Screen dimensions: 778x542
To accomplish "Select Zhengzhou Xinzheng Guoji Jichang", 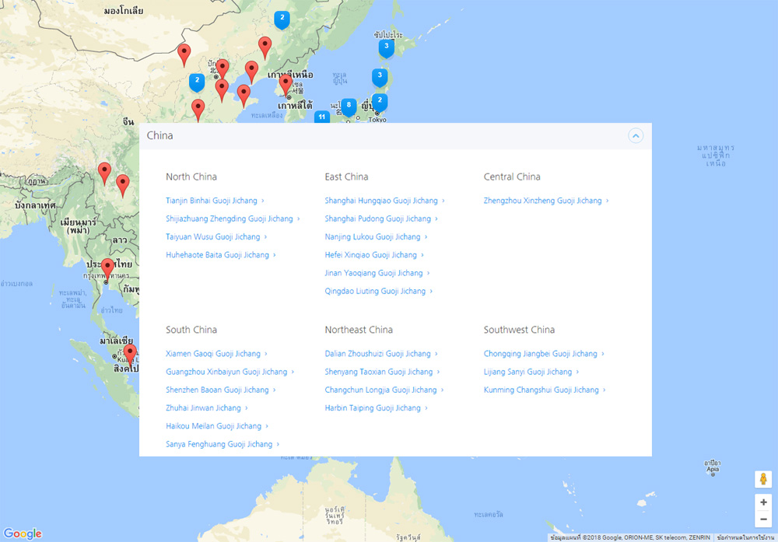I will tap(543, 201).
